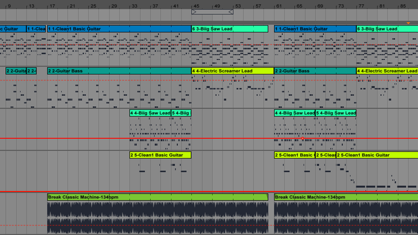This screenshot has width=418, height=235.
Task: Grab the loop brace's left bracket handle
Action: (193, 12)
